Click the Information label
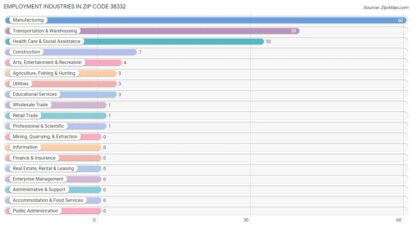Image resolution: width=412 pixels, height=227 pixels. [25, 147]
